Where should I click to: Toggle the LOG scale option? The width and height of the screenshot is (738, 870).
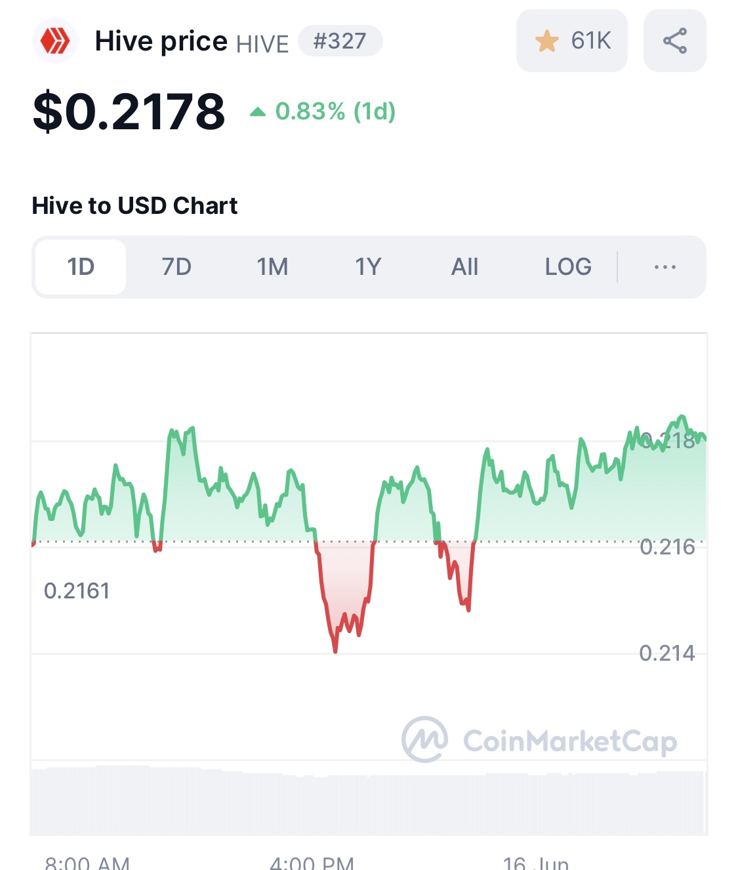tap(568, 267)
